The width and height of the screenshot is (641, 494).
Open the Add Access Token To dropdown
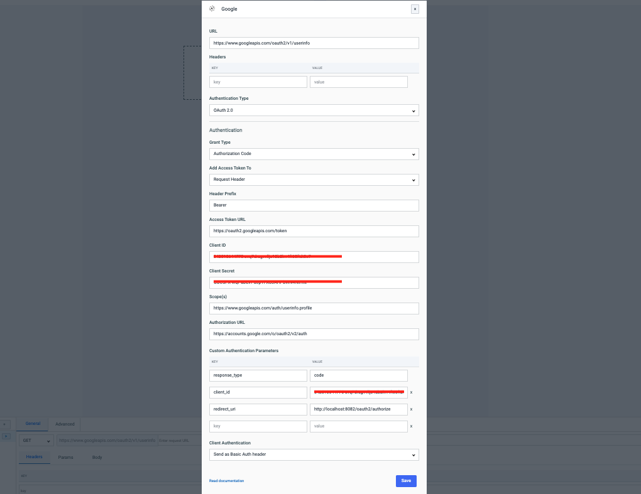click(x=314, y=180)
